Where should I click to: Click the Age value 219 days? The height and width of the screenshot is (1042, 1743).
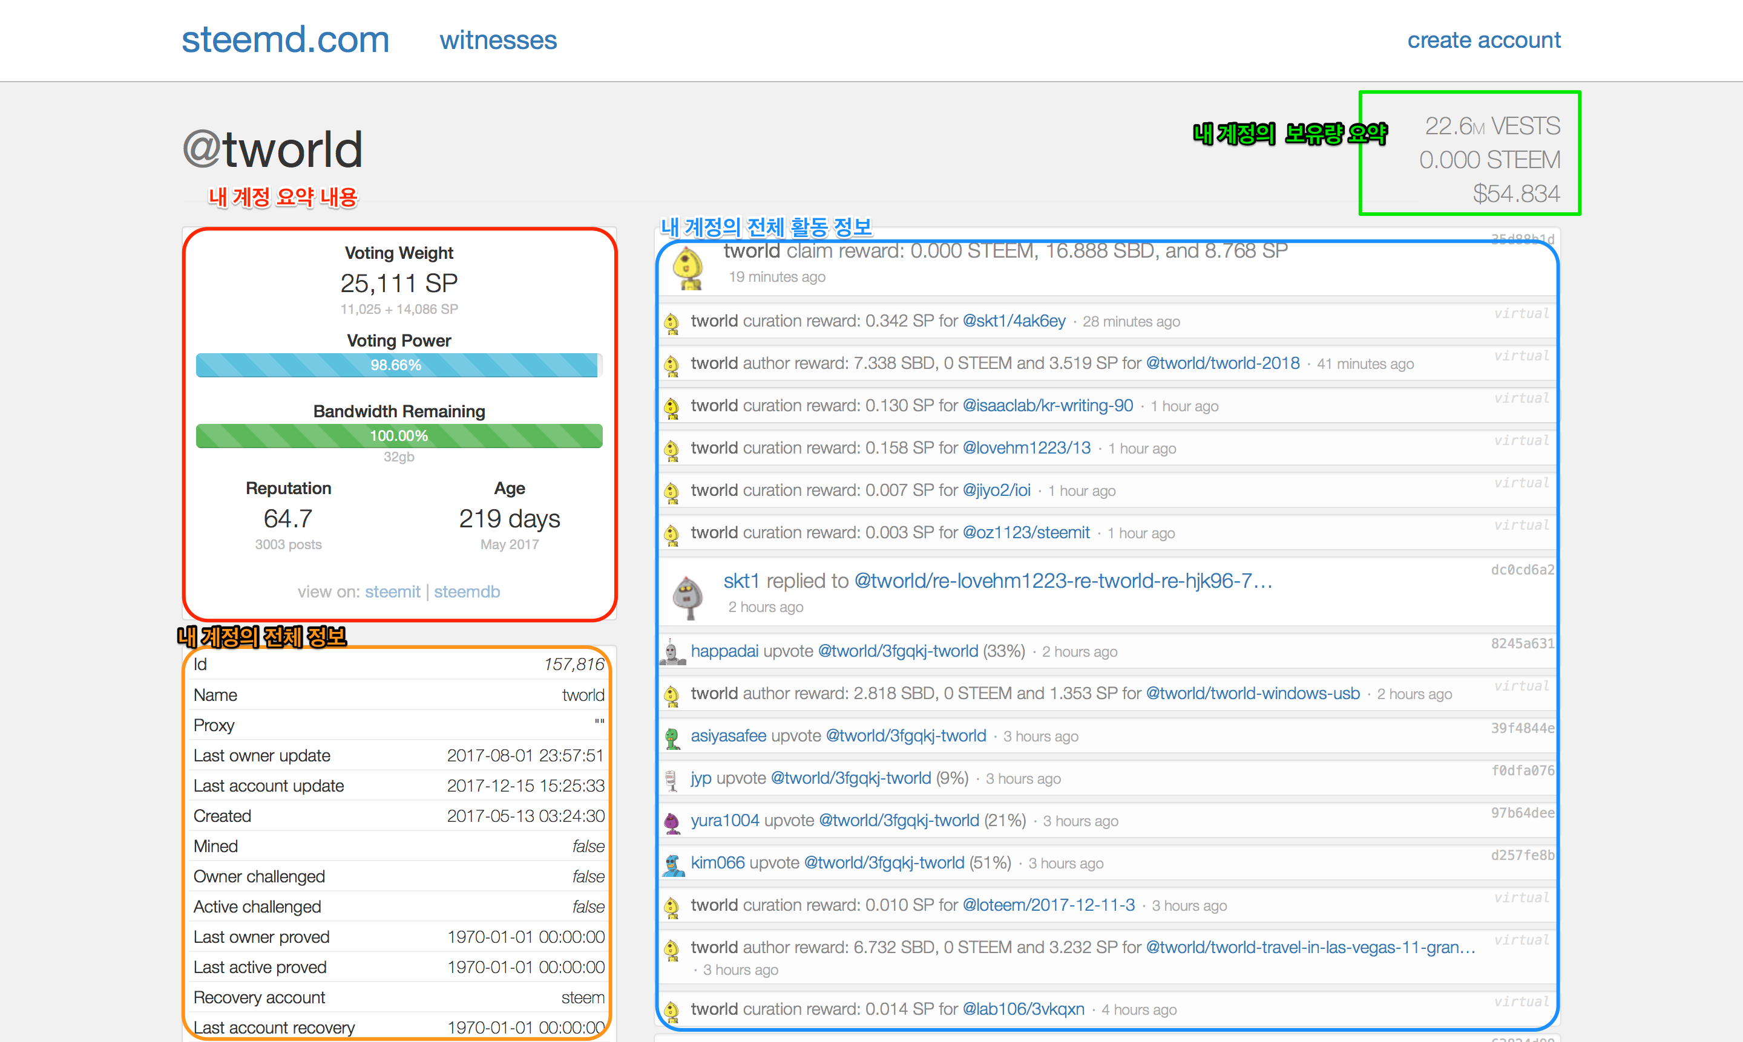pyautogui.click(x=510, y=519)
